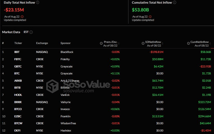Click the $2.01B cumulative inflow value

click(x=206, y=81)
